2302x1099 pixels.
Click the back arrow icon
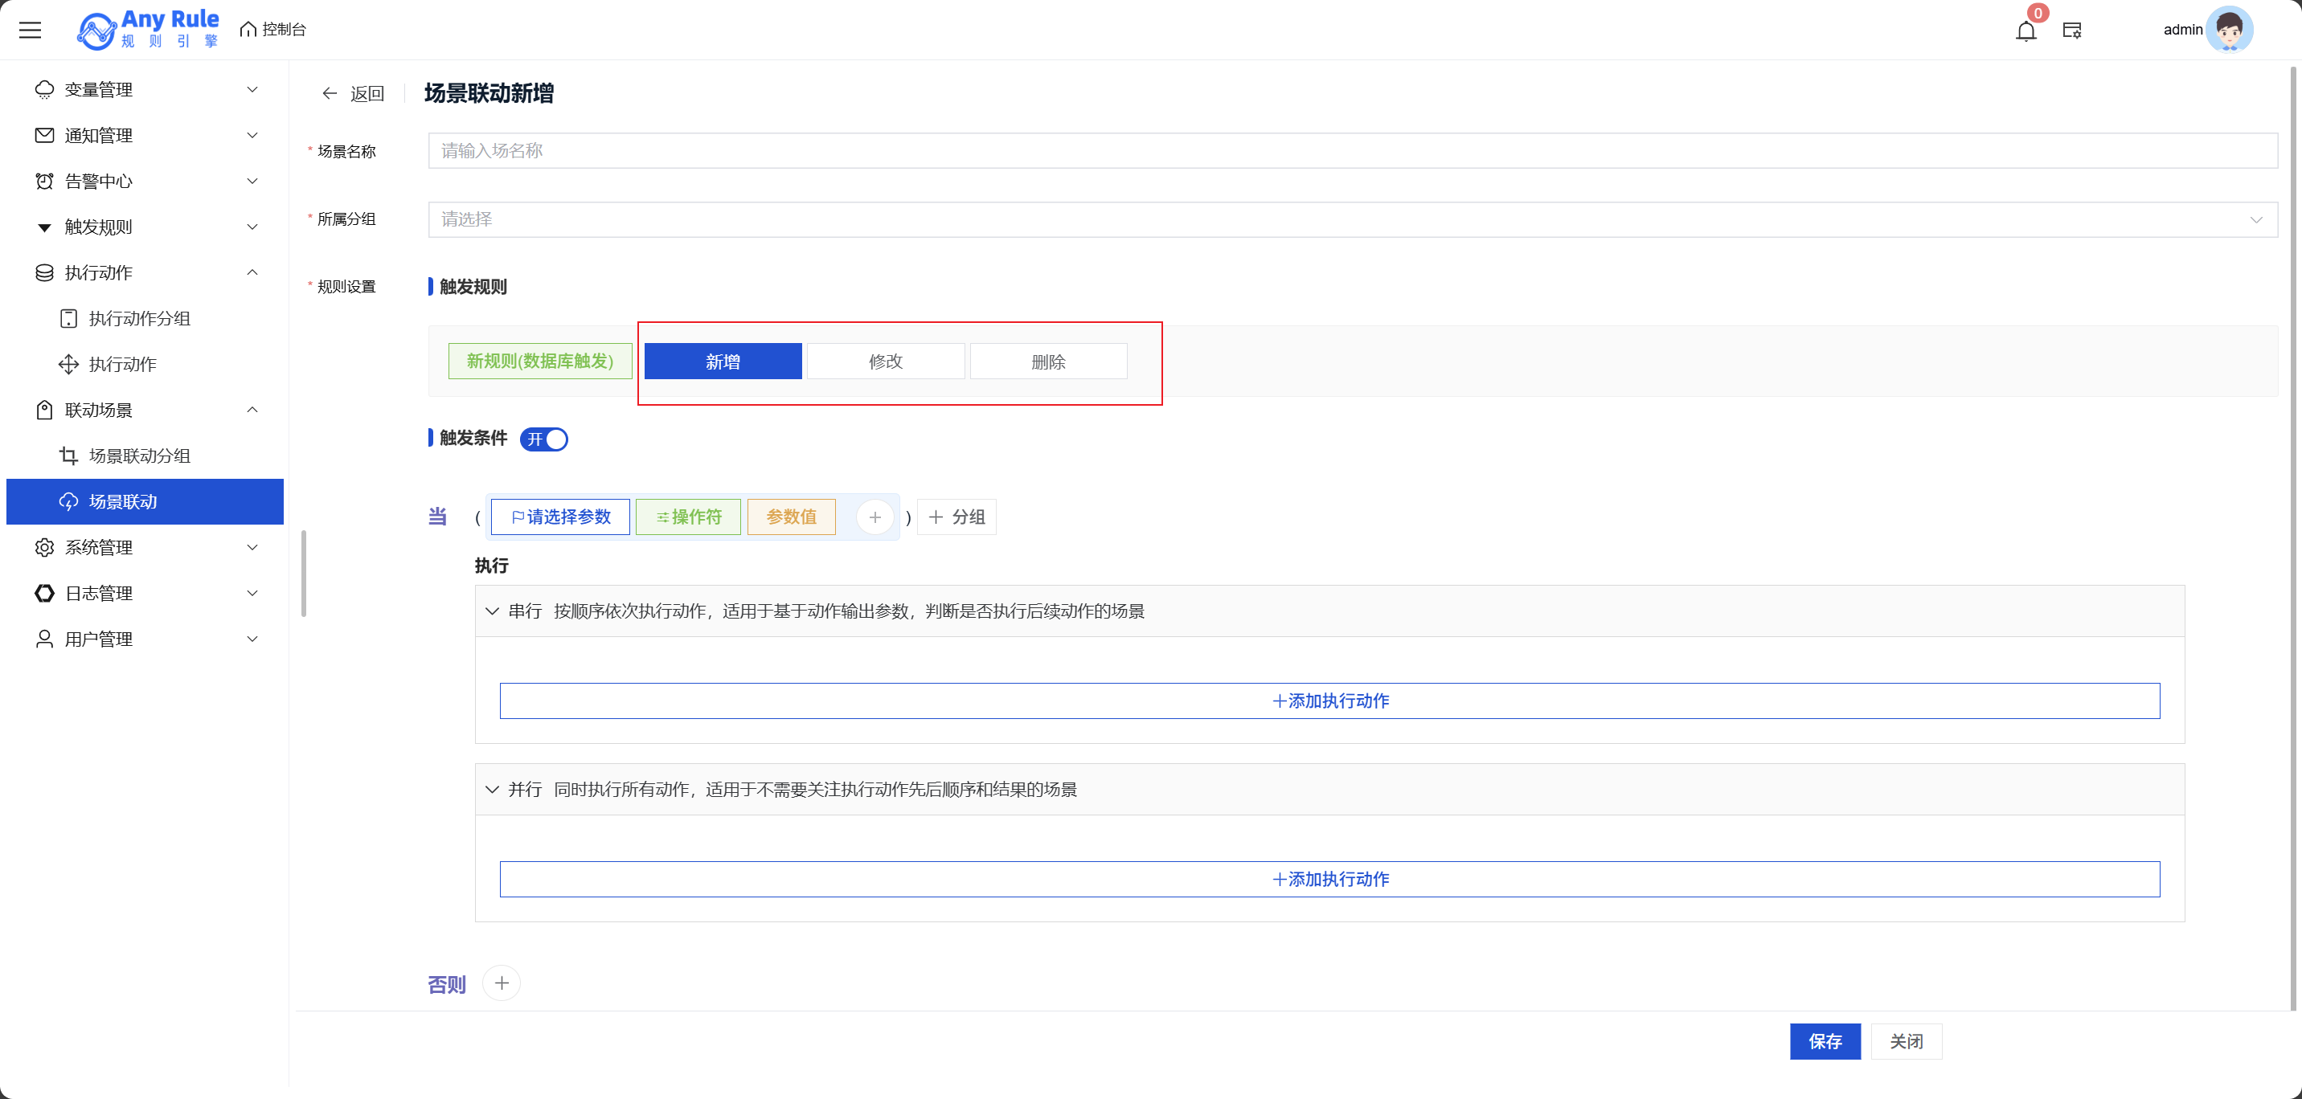330,94
